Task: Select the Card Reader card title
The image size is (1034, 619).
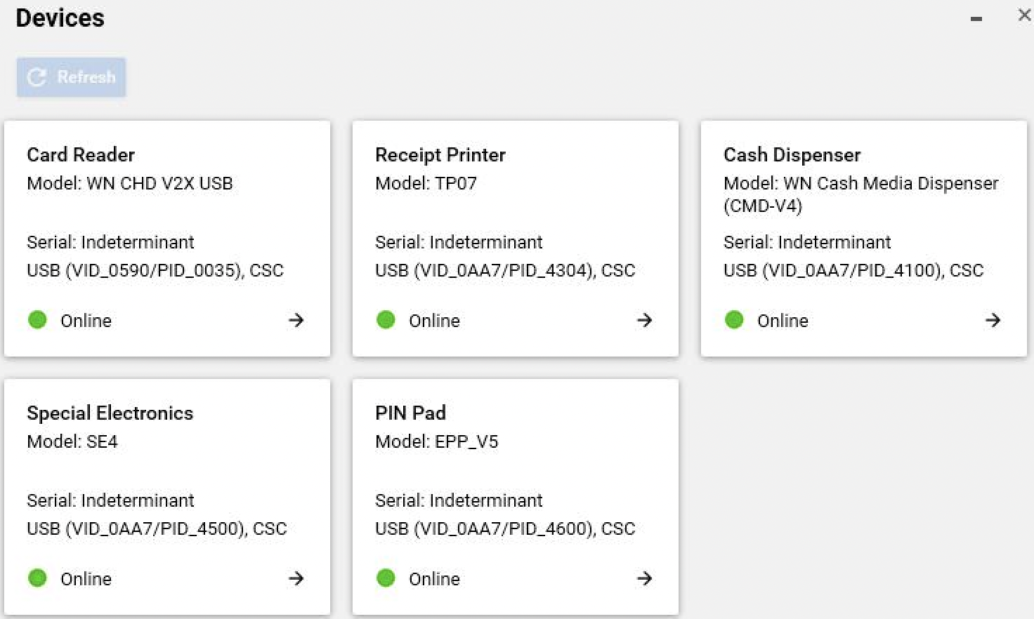Action: point(81,154)
